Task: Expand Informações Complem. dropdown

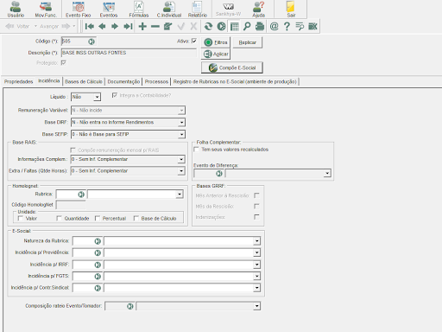Action: [181, 159]
